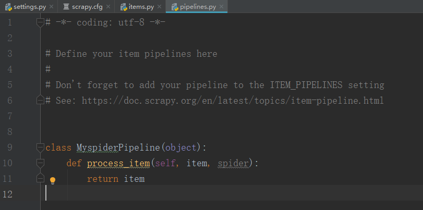Fold the process_item method at line 10
The height and width of the screenshot is (210, 423).
click(x=40, y=163)
